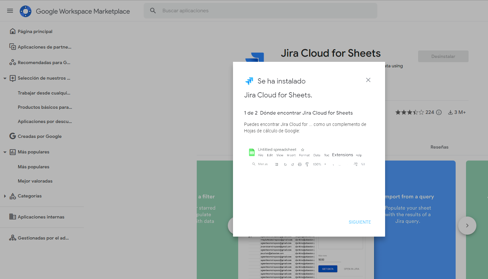Click SIGUIENTE in the dialog

[x=360, y=222]
